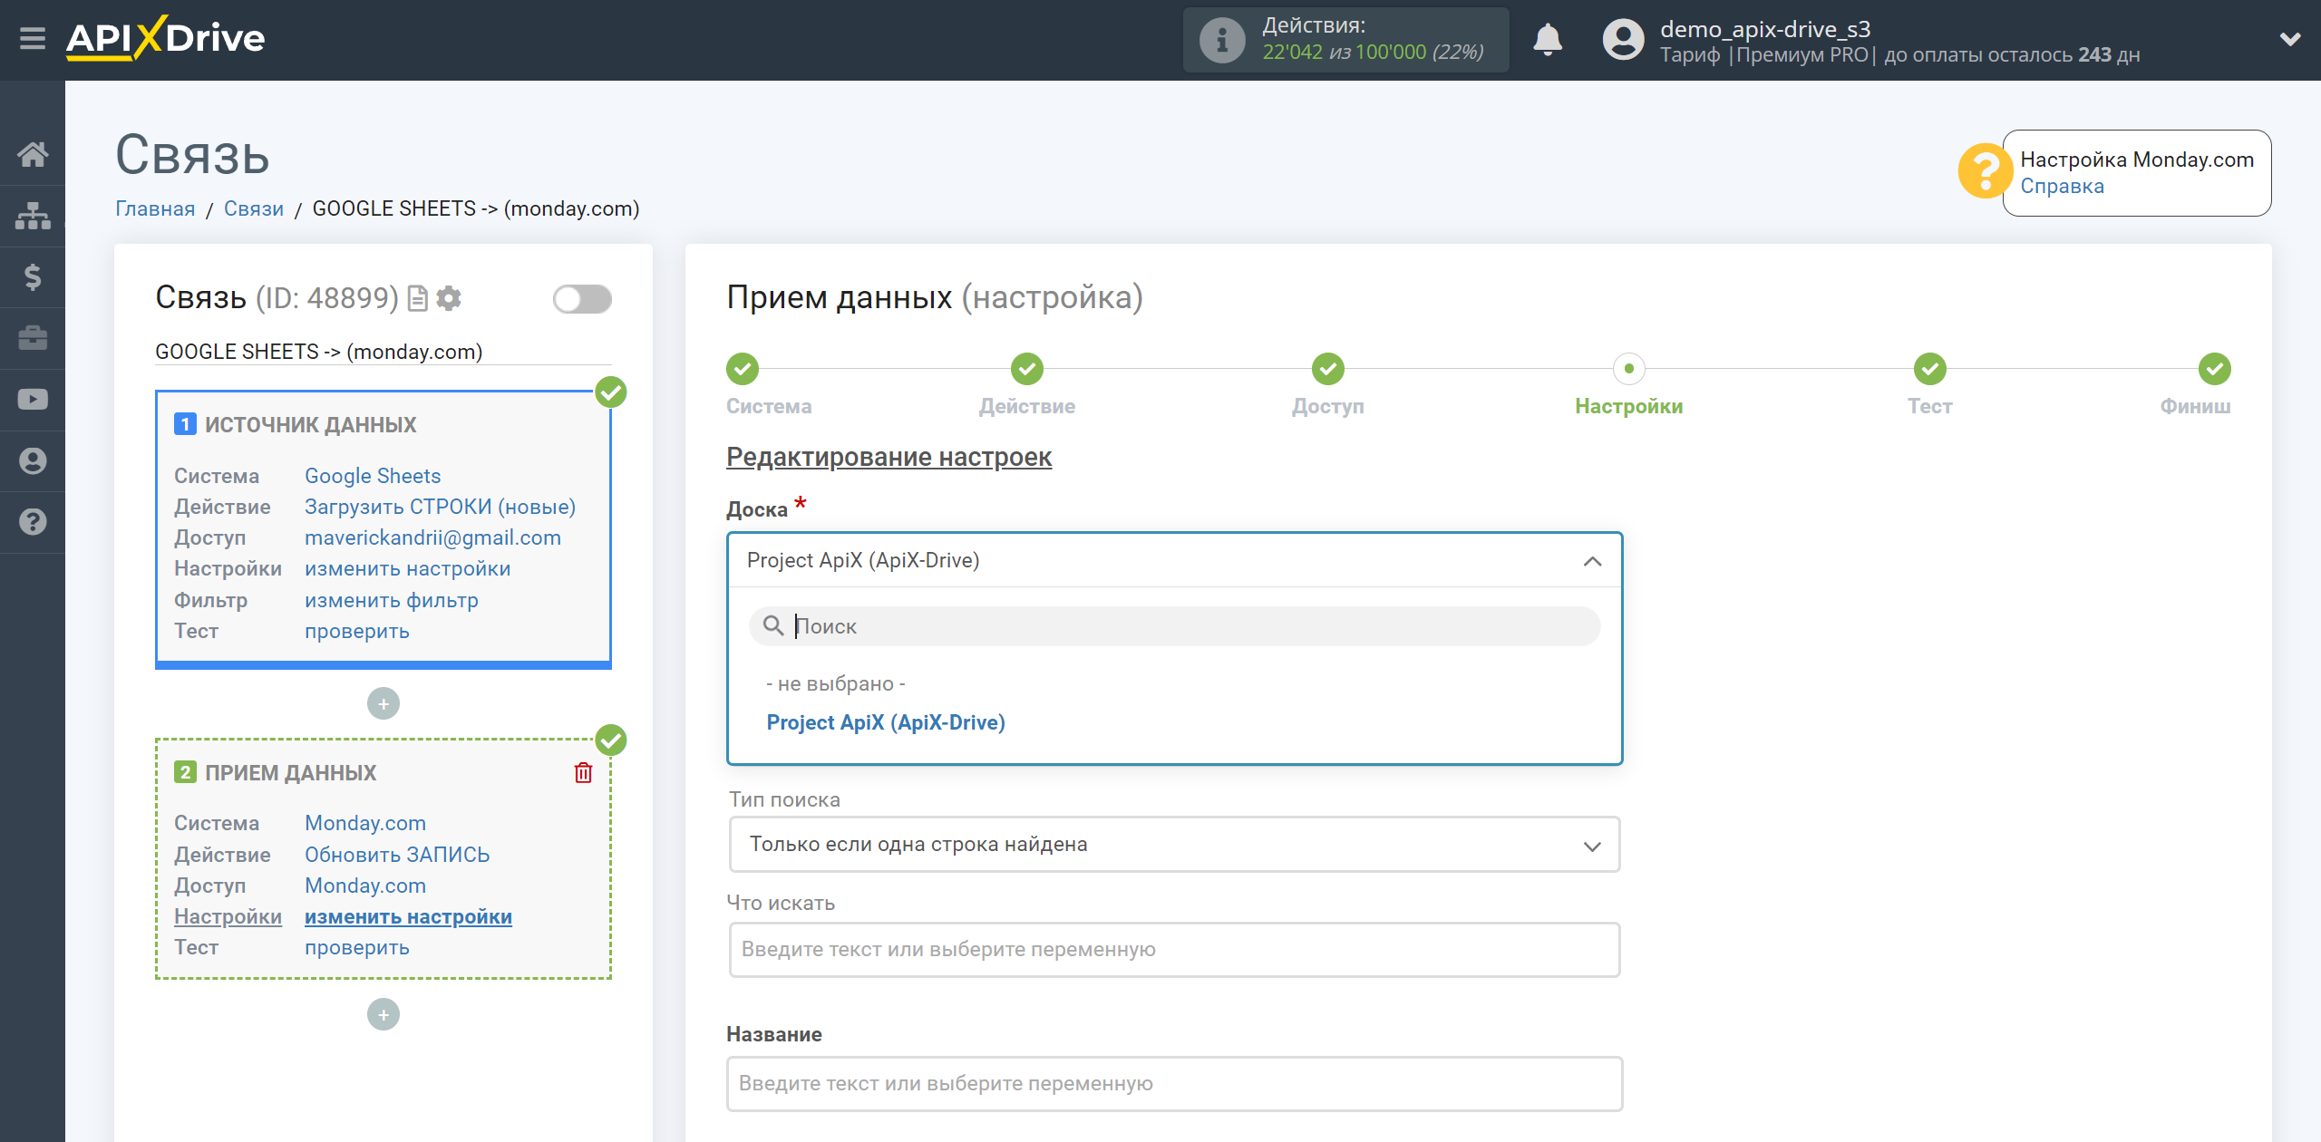The image size is (2321, 1142).
Task: Click receiver проверить test link
Action: pyautogui.click(x=356, y=947)
